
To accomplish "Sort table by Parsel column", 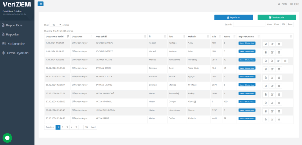I will pyautogui.click(x=230, y=37).
